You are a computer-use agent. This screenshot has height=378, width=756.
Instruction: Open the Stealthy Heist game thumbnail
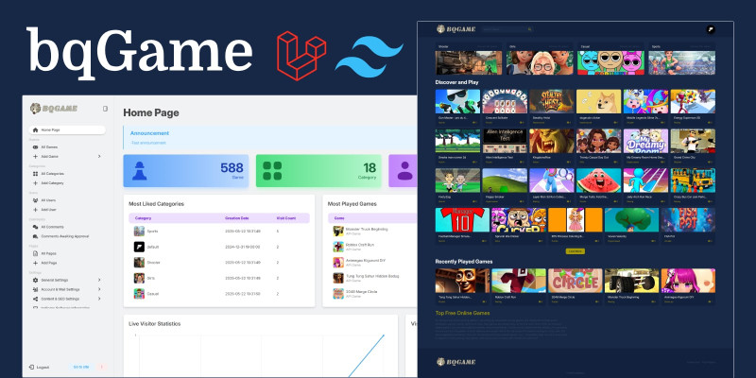coord(552,101)
